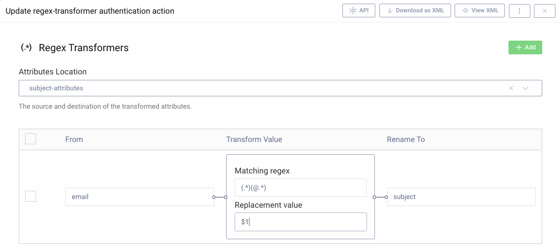Click the dialog title text
Image resolution: width=560 pixels, height=252 pixels.
[90, 10]
